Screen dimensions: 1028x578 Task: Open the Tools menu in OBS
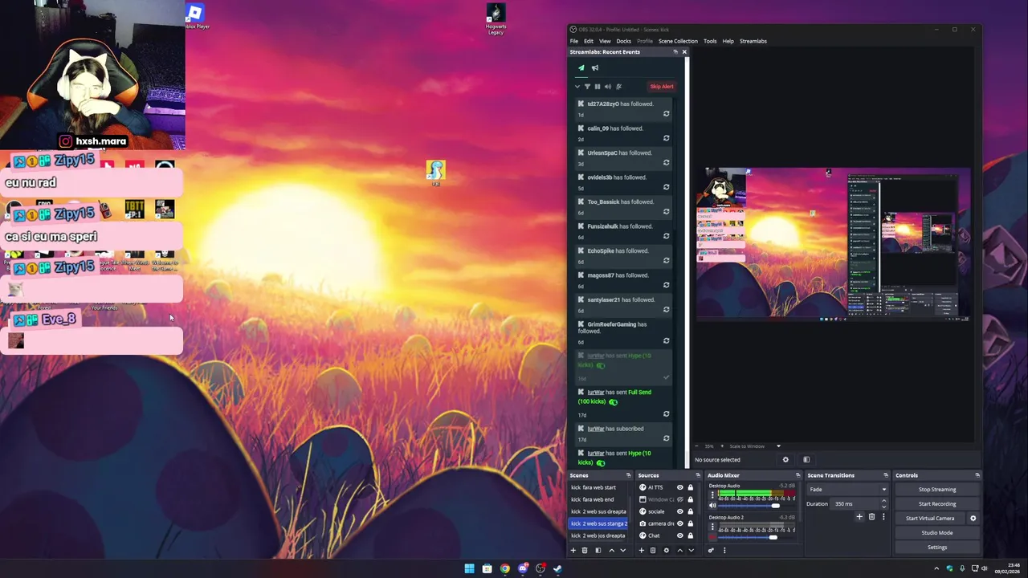[710, 41]
